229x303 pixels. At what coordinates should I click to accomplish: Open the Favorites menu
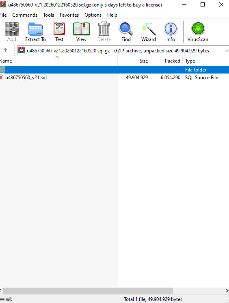point(69,15)
